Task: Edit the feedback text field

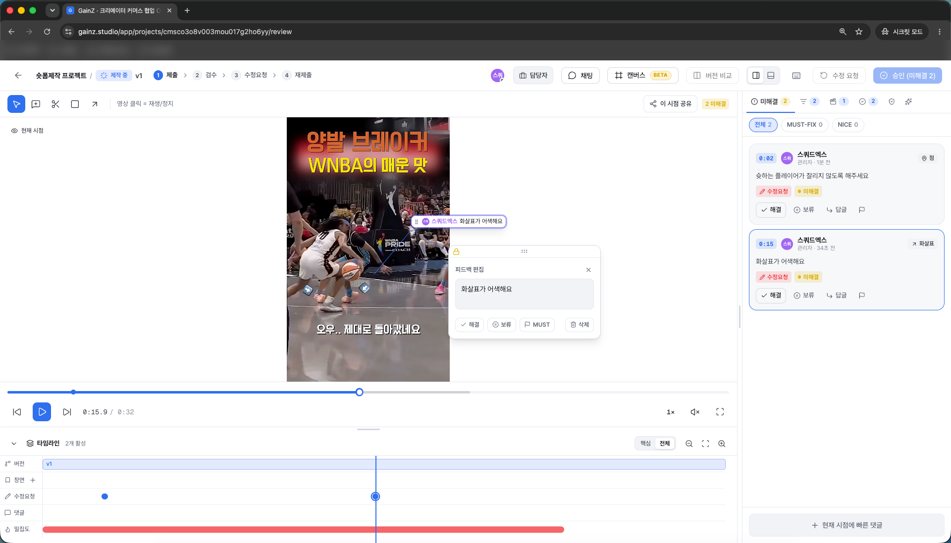Action: click(x=524, y=294)
